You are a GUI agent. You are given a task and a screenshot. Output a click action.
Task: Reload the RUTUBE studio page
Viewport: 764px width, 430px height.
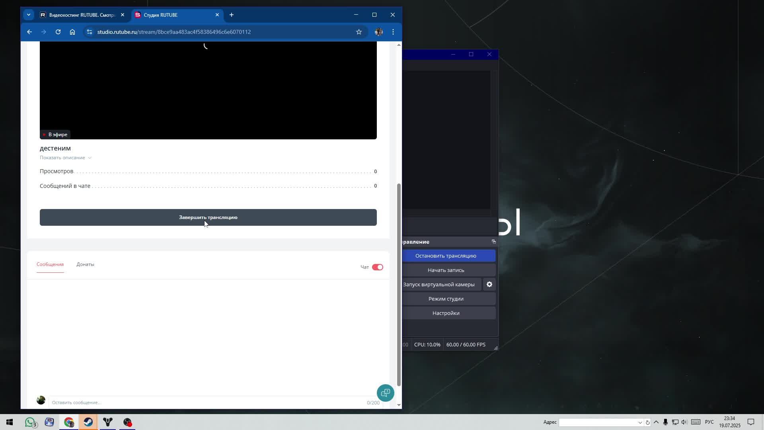click(58, 32)
